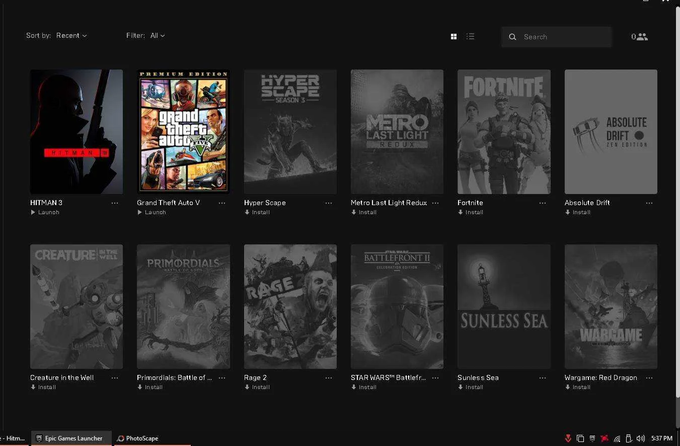Launch HITMAN 3
Image resolution: width=680 pixels, height=446 pixels.
coord(45,212)
